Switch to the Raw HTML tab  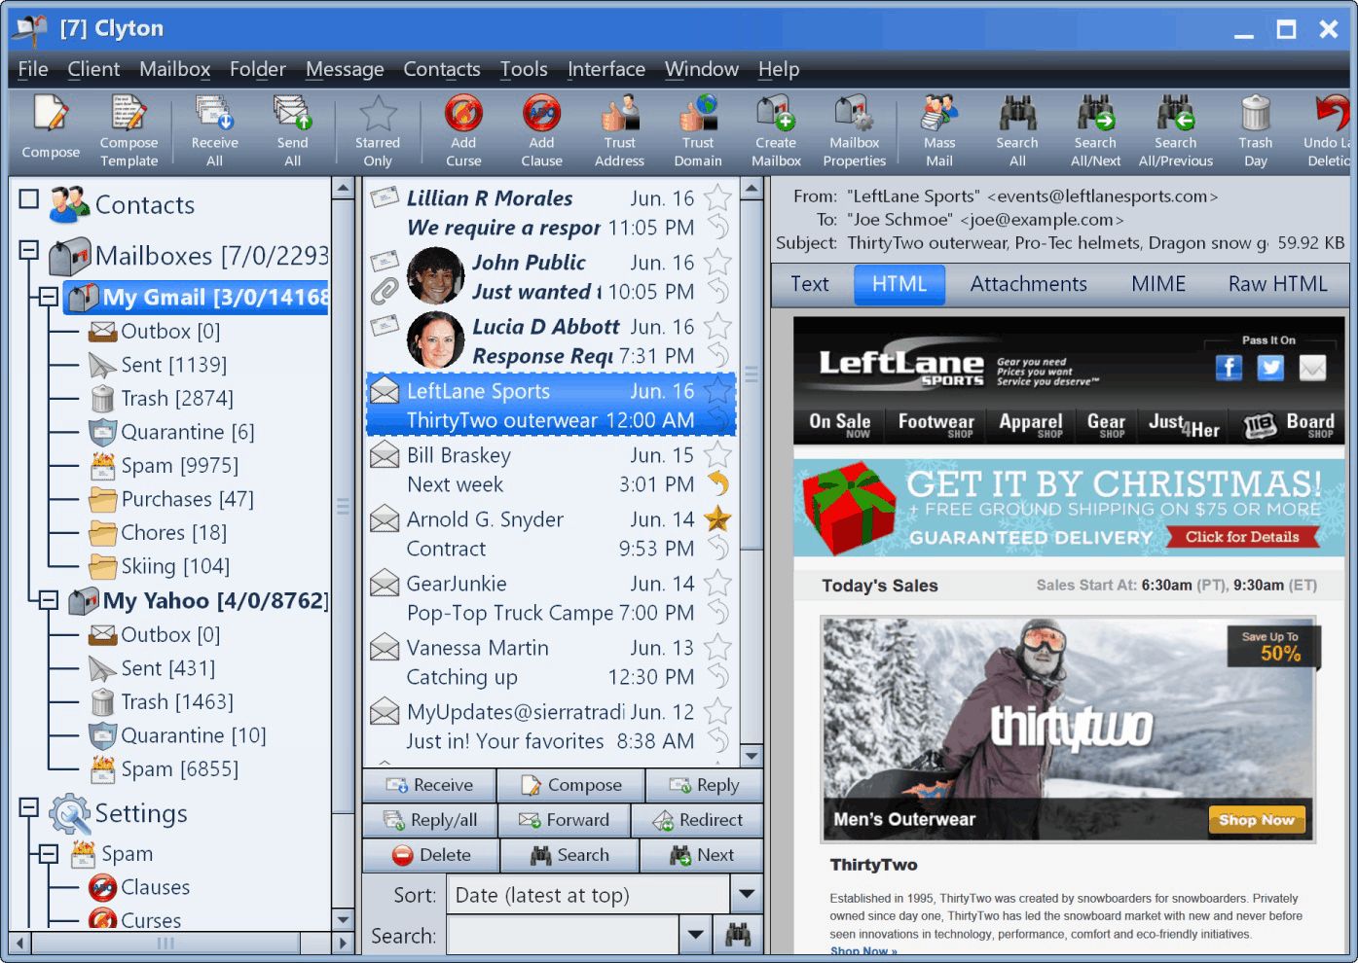pyautogui.click(x=1277, y=284)
